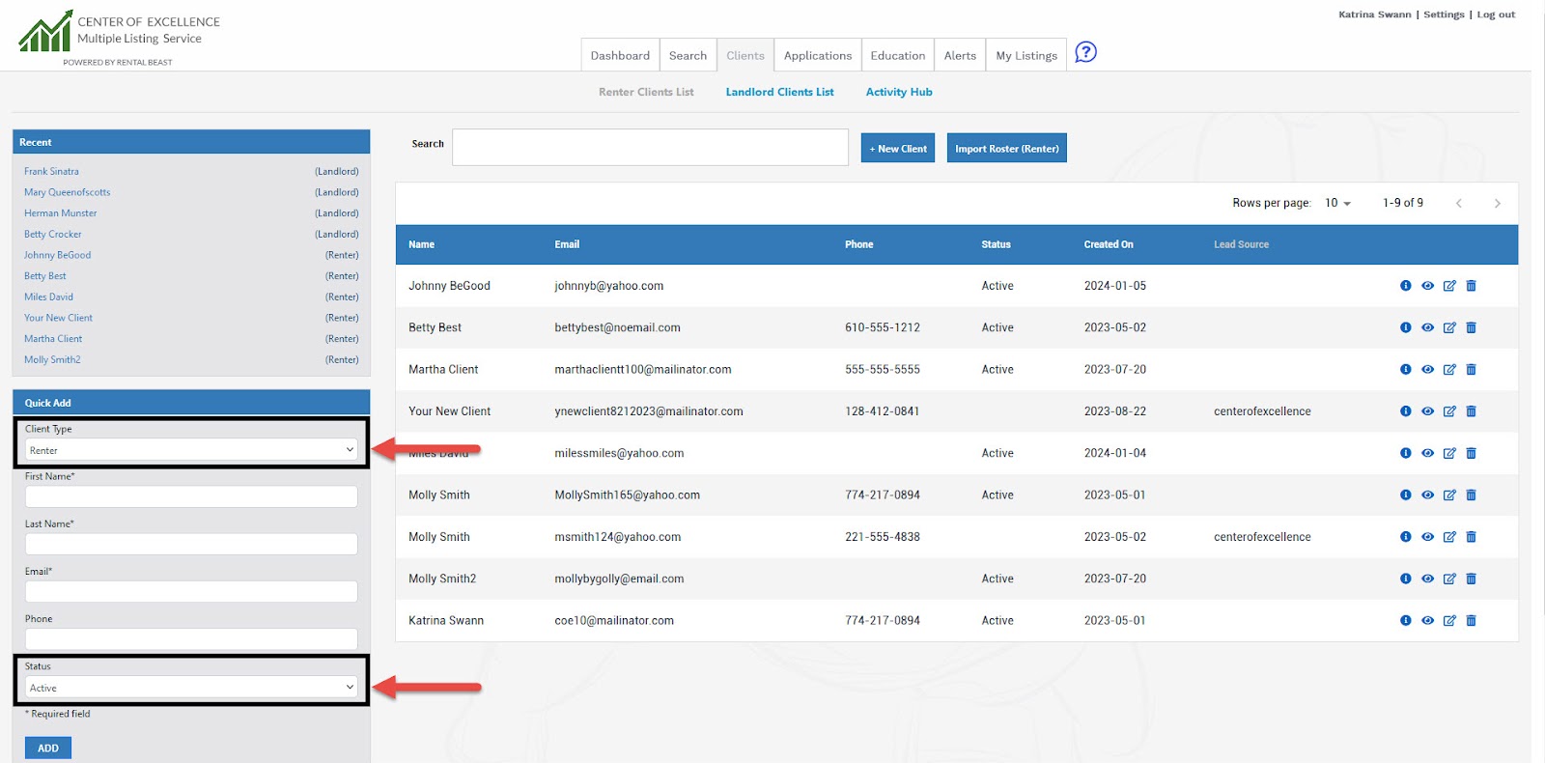The width and height of the screenshot is (1545, 763).
Task: Edit Betty Best client record
Action: click(x=1449, y=327)
